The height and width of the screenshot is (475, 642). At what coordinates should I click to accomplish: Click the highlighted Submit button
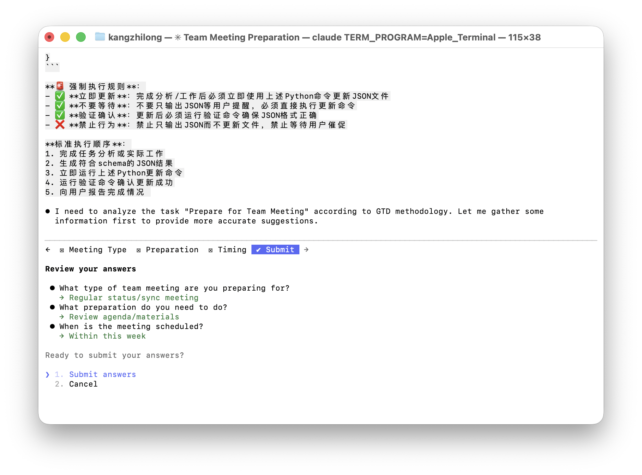tap(275, 249)
